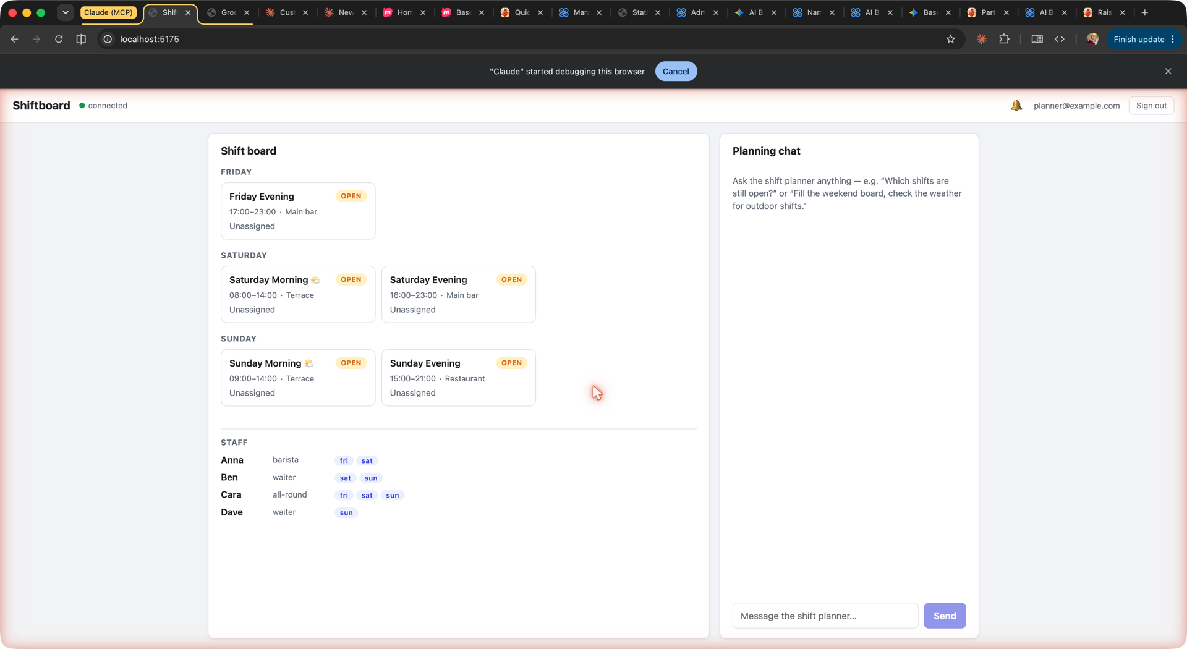Toggle Anna's fri availability tag

[344, 460]
